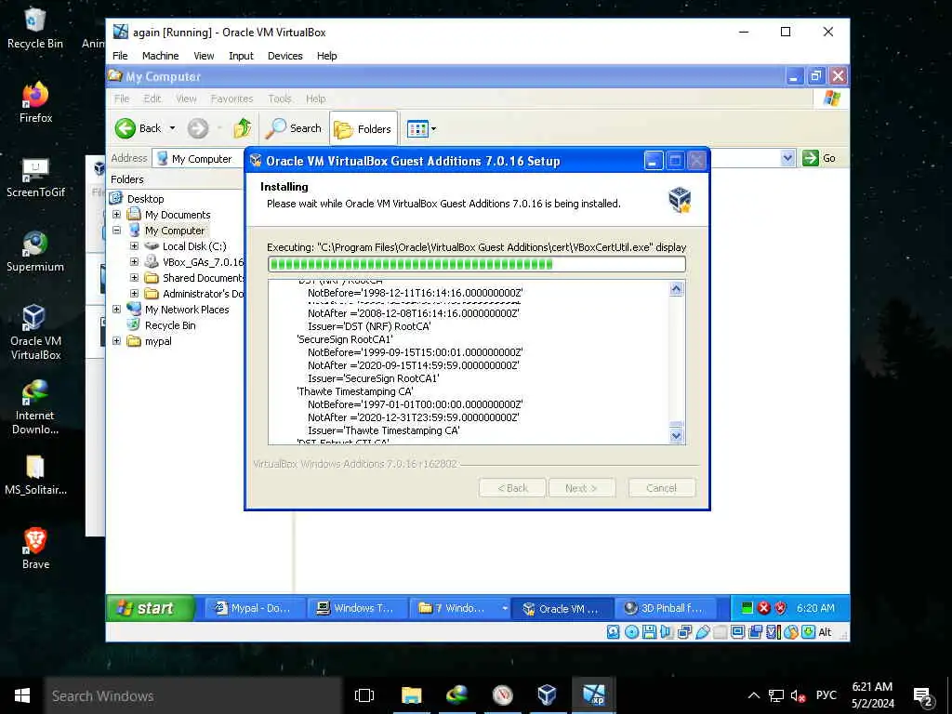
Task: Click the Search magnifier in My Computer toolbar
Action: 294,128
